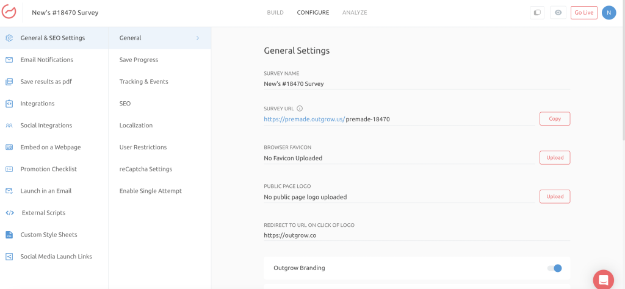The width and height of the screenshot is (625, 289).
Task: Click the Survey URL info icon
Action: pos(300,109)
